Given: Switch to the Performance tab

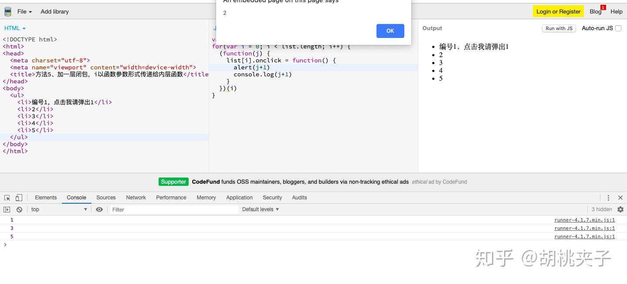Looking at the screenshot, I should coord(171,198).
